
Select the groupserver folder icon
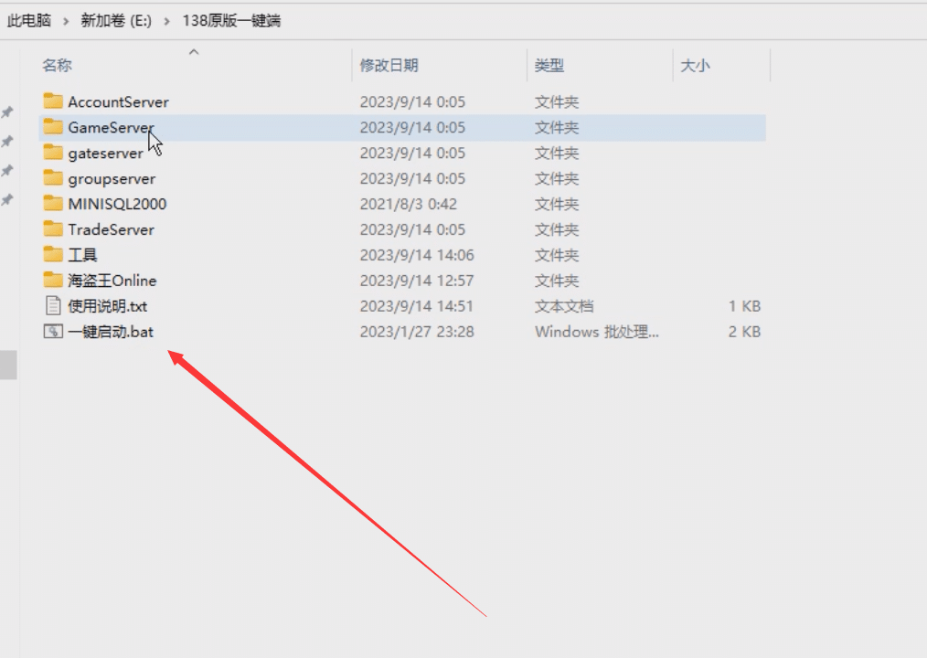tap(53, 178)
